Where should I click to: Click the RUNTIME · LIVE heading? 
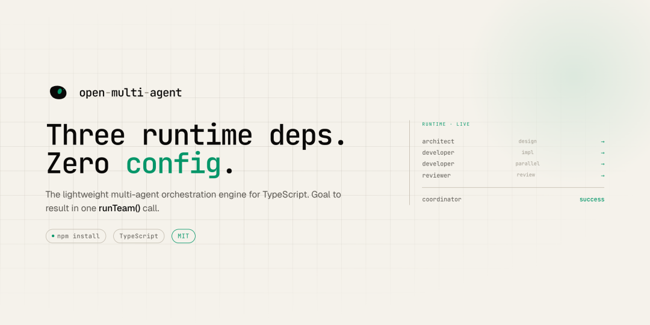[x=446, y=125]
